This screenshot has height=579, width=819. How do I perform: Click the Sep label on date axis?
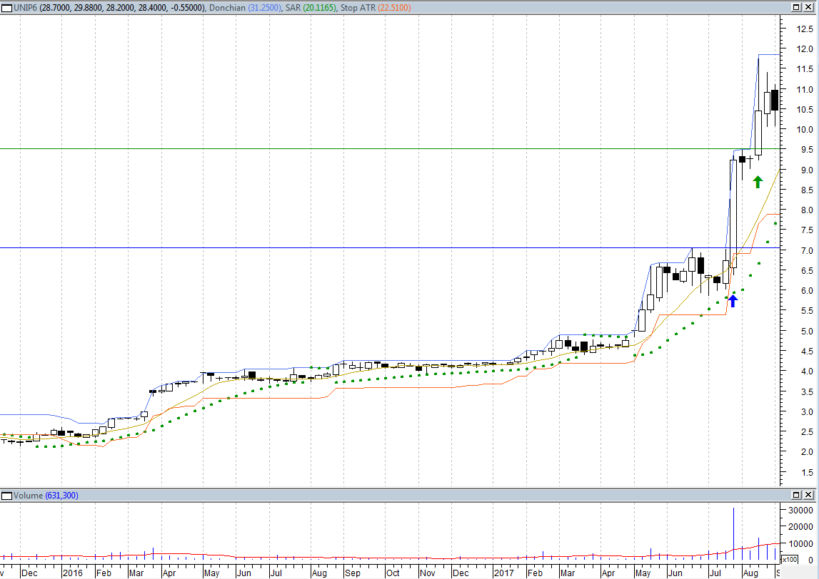point(353,573)
